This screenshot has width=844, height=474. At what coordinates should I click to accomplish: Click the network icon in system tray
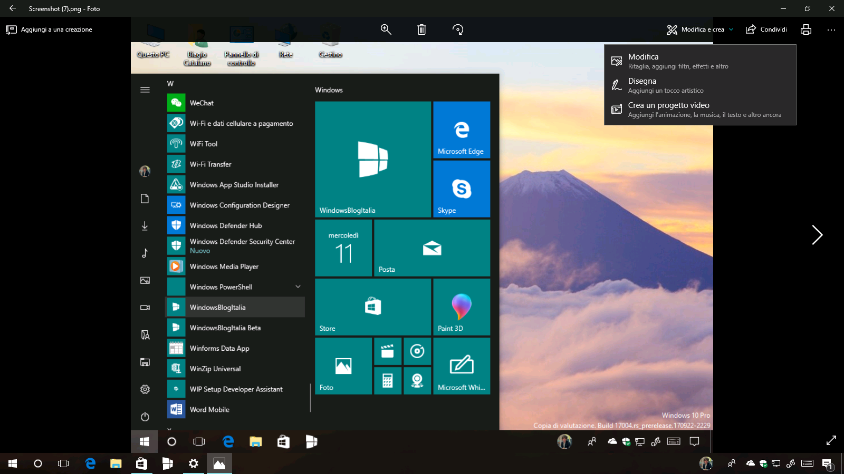(x=776, y=463)
